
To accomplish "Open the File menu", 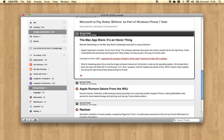I will coord(22,2).
